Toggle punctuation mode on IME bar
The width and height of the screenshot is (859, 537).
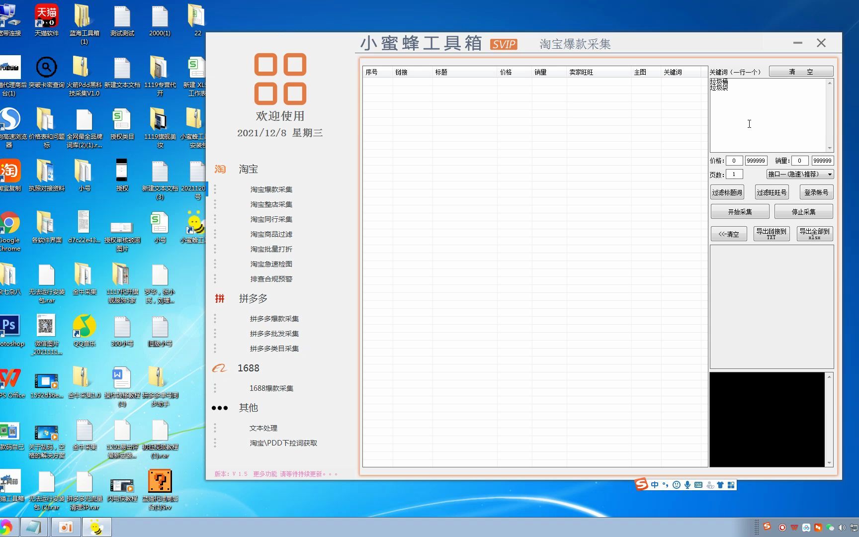666,485
